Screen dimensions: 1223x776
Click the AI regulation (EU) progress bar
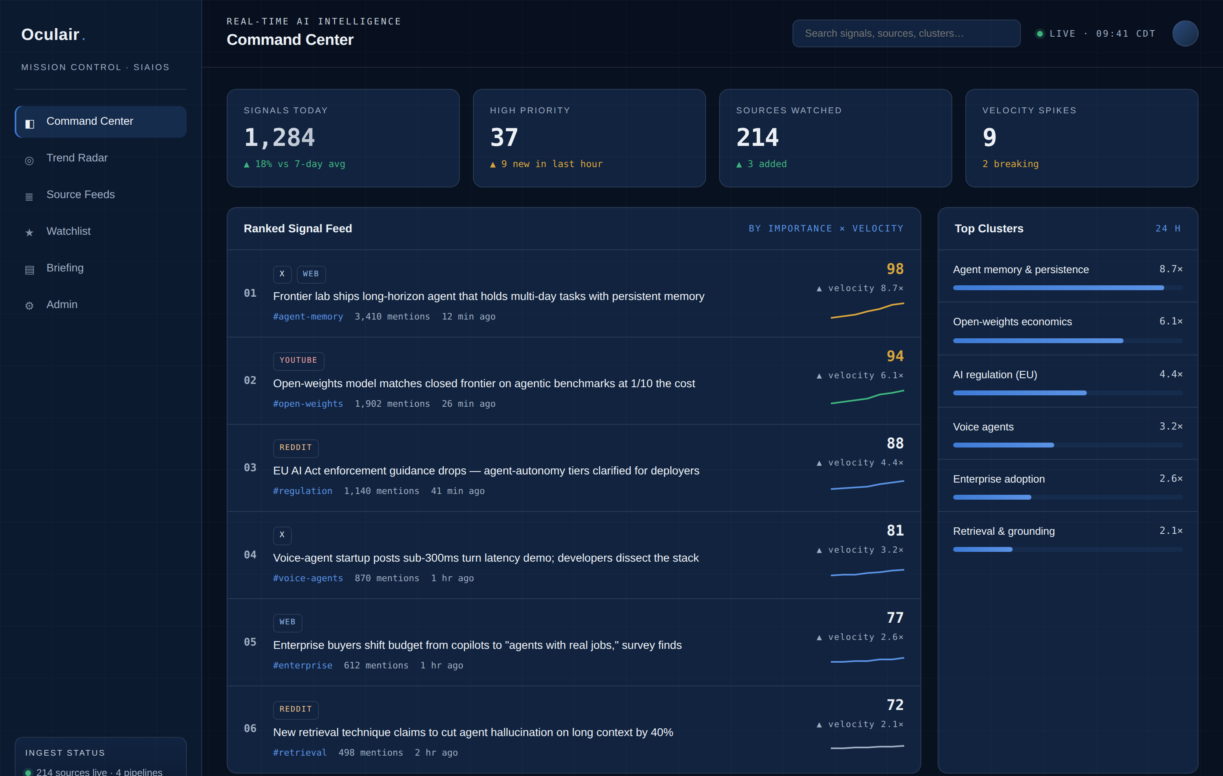click(x=1068, y=393)
